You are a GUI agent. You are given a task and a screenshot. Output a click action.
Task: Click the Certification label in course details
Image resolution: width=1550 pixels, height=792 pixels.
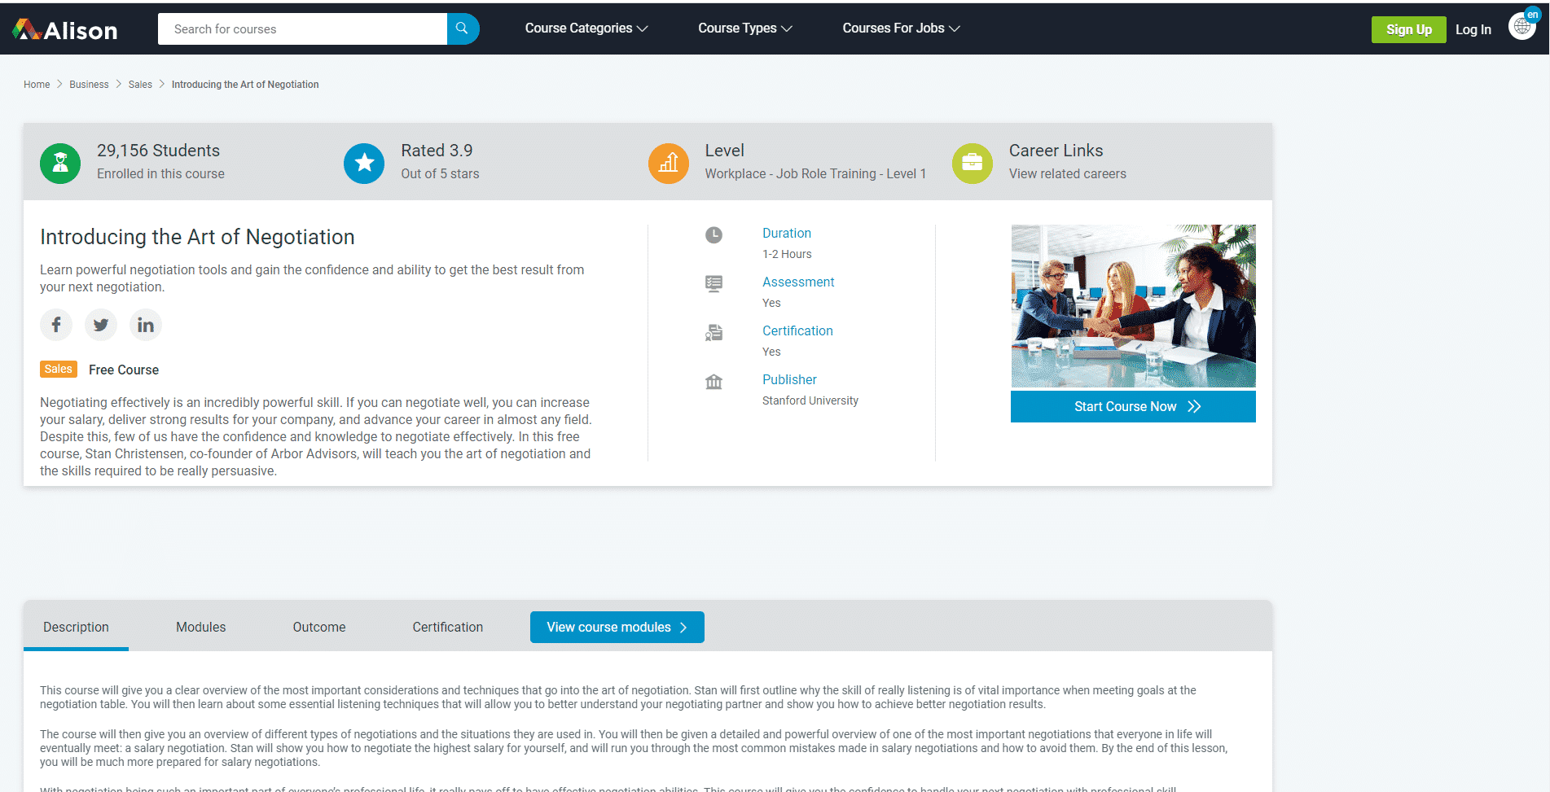[797, 330]
